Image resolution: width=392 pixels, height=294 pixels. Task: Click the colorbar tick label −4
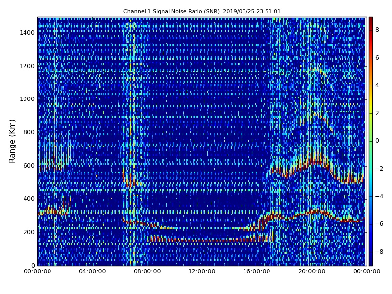tap(379, 196)
